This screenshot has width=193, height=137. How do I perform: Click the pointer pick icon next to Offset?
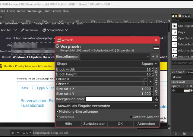(x=150, y=81)
